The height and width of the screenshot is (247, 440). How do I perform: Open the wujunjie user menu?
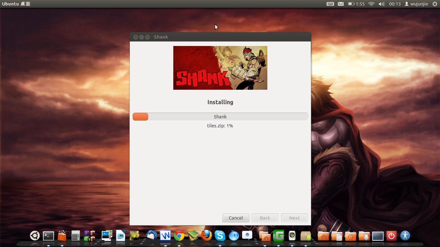(x=416, y=4)
